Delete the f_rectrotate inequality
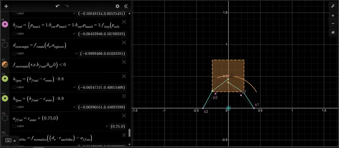339x148 pixels. pyautogui.click(x=124, y=62)
